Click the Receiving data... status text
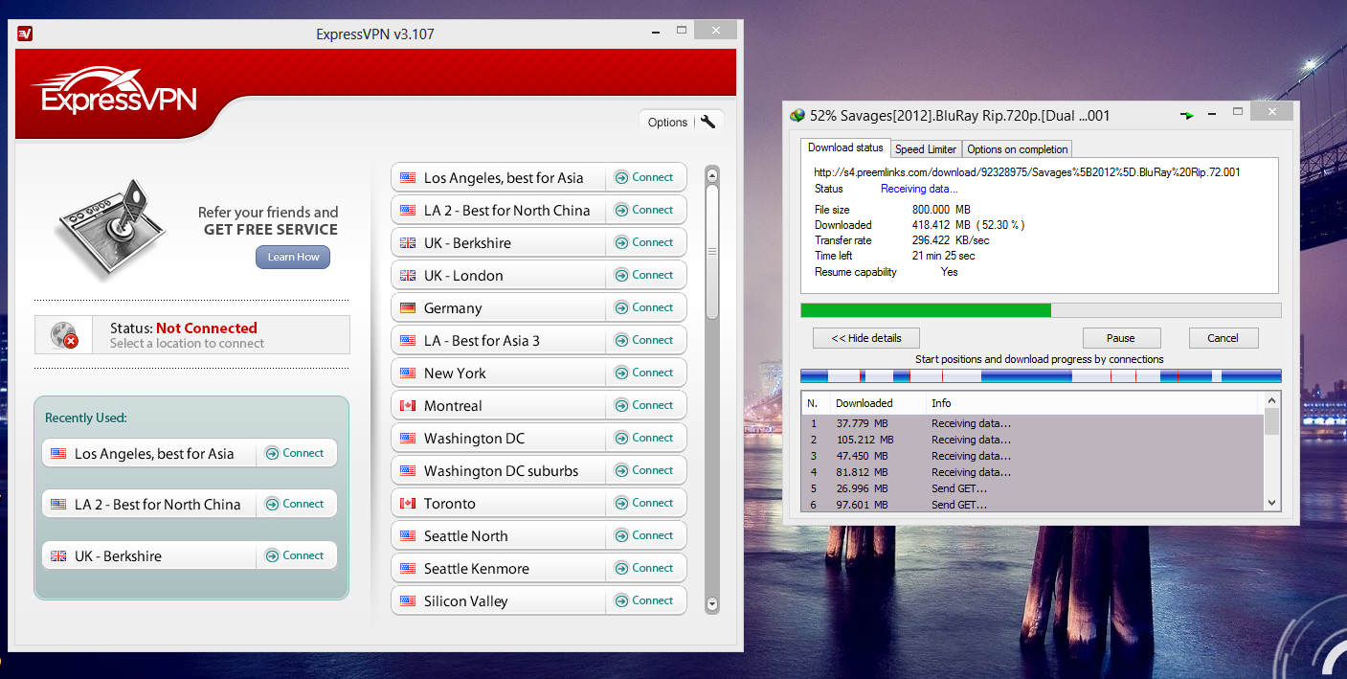 click(x=919, y=189)
